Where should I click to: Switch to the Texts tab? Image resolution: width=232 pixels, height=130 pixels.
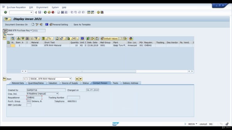(115, 83)
